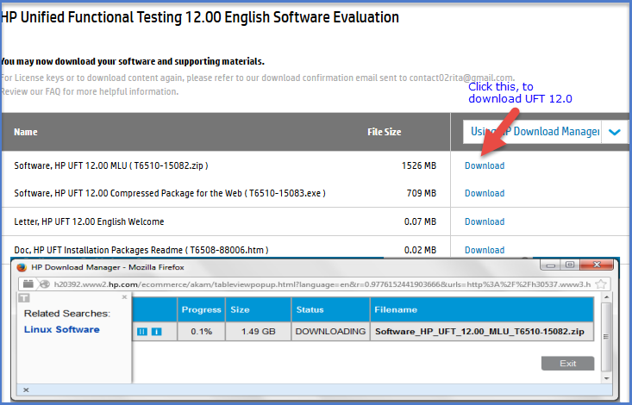The height and width of the screenshot is (405, 632).
Task: Click the tab-group icon in address bar
Action: (28, 284)
